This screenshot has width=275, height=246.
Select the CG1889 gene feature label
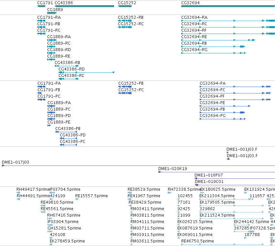pos(55,9)
